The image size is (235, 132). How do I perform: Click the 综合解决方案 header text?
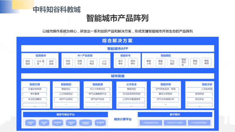117,40
